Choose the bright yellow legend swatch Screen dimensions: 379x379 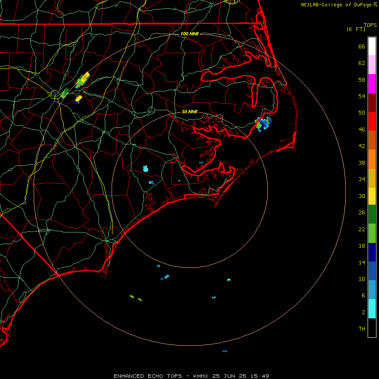tap(372, 196)
